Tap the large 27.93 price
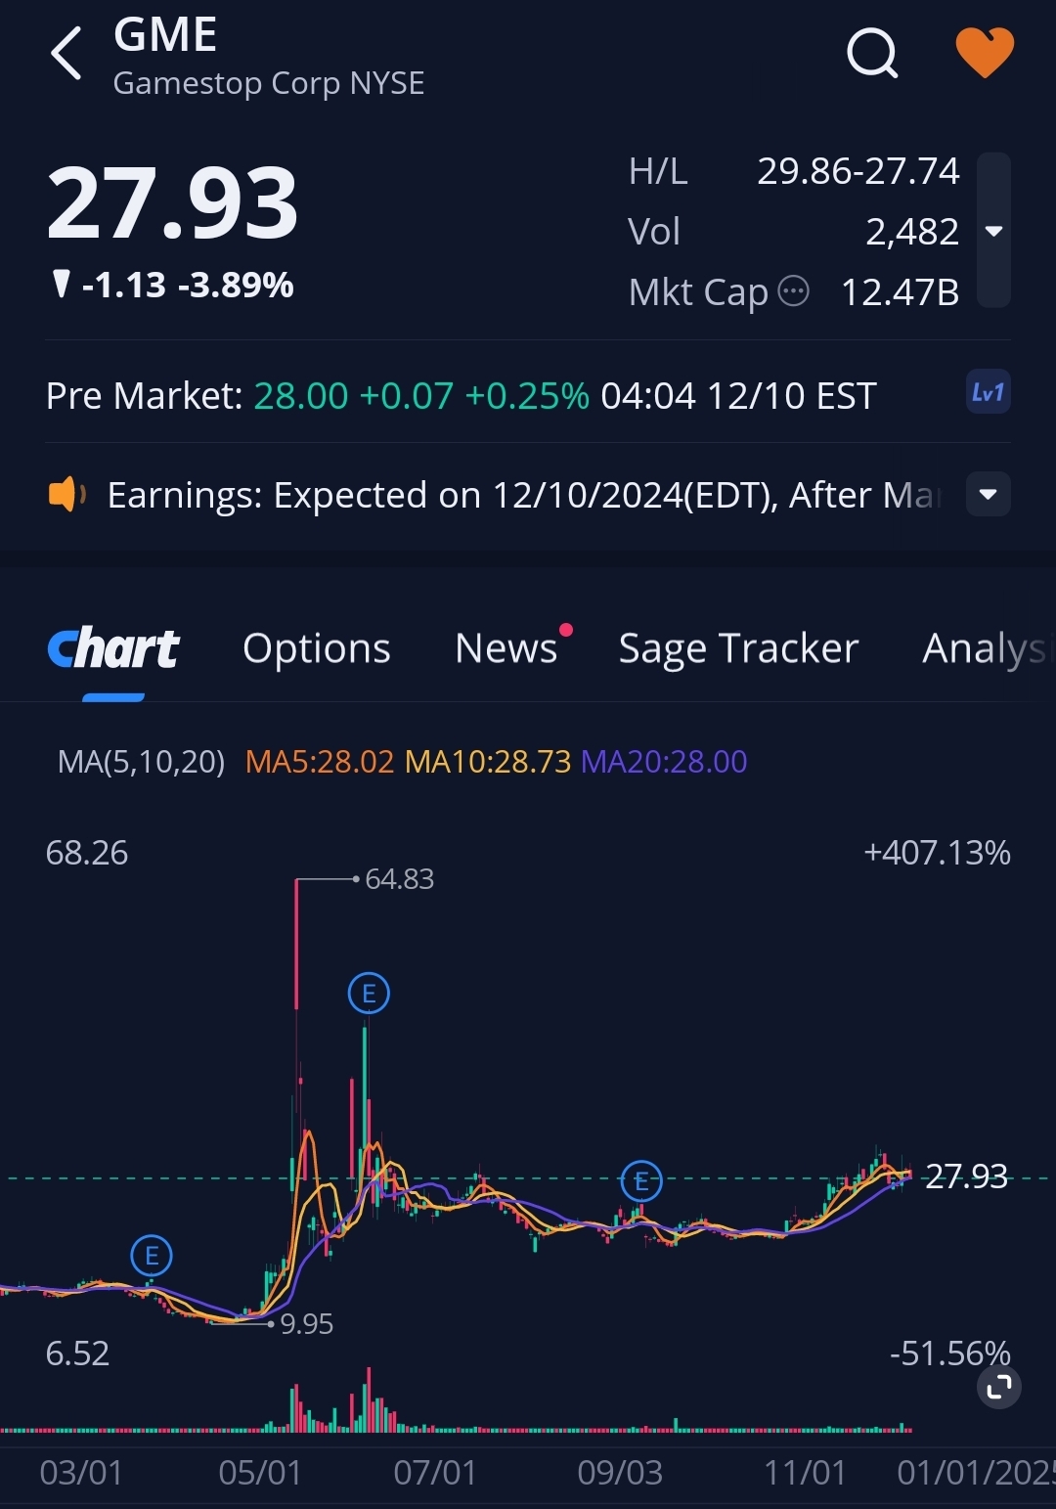The height and width of the screenshot is (1509, 1056). [172, 203]
